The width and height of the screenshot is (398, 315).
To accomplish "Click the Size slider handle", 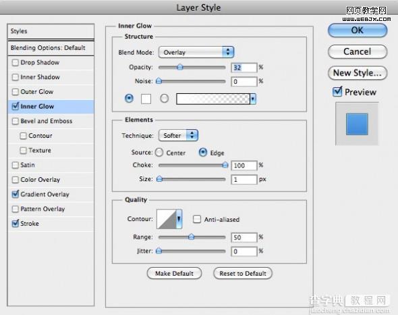I will 159,179.
